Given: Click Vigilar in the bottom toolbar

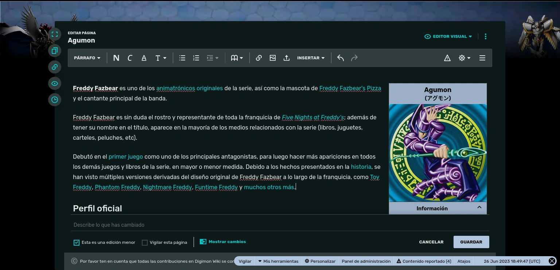Looking at the screenshot, I should 245,261.
